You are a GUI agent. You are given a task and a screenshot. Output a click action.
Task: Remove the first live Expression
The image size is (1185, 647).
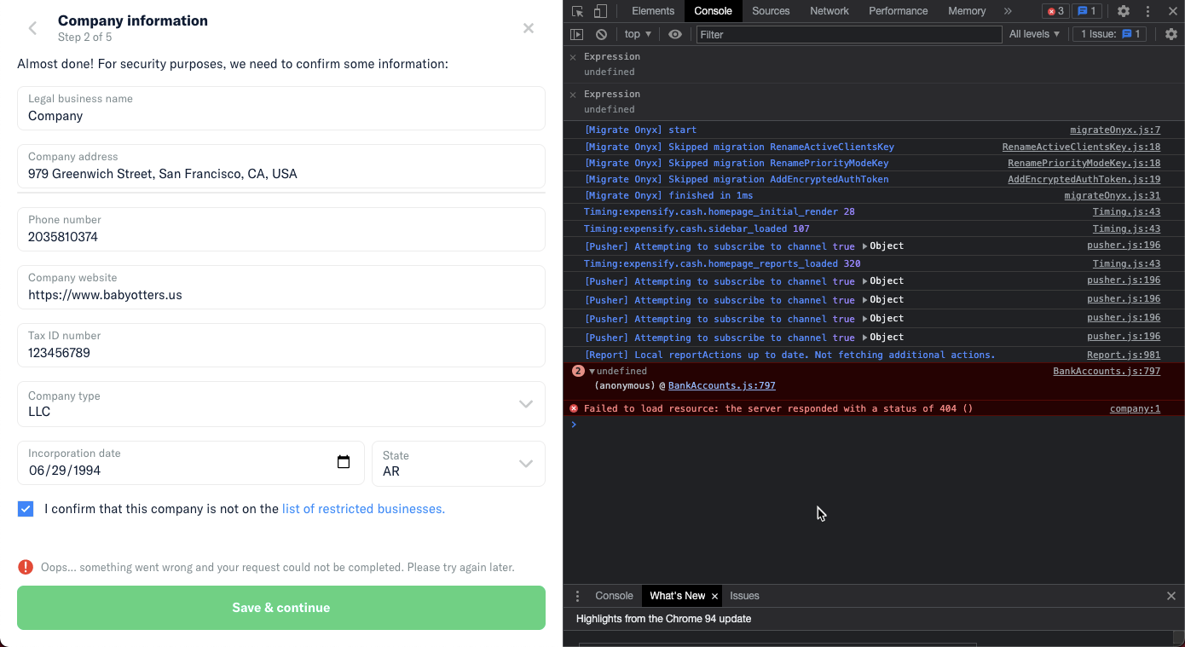pyautogui.click(x=573, y=57)
